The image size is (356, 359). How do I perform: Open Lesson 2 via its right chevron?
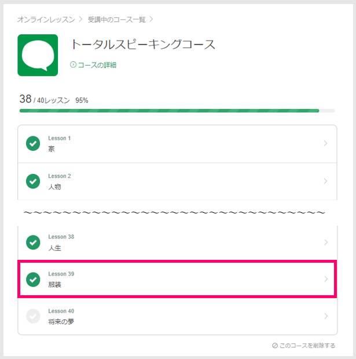pyautogui.click(x=325, y=181)
